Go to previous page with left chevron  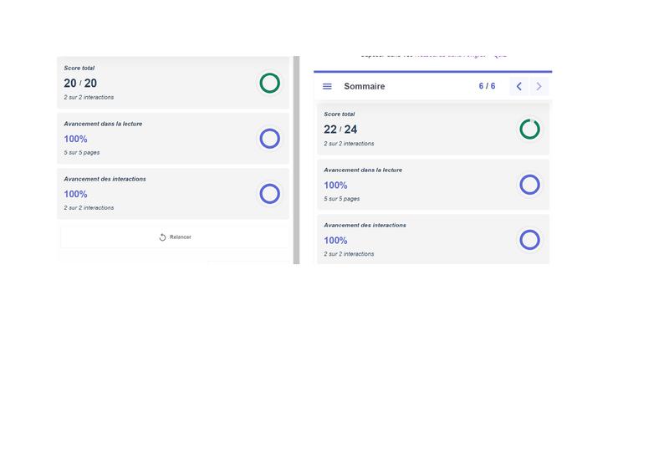coord(518,87)
